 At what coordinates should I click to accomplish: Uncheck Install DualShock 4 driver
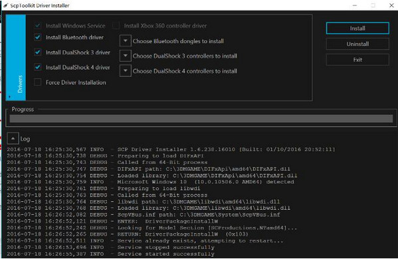click(x=38, y=67)
